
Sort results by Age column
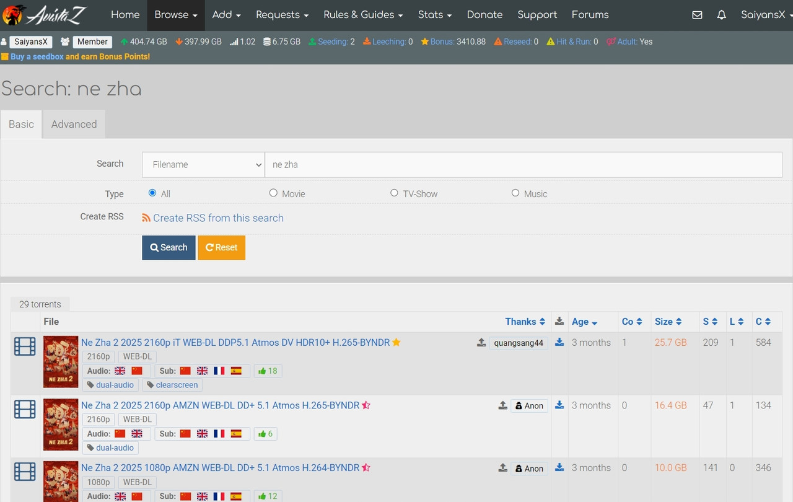tap(584, 322)
